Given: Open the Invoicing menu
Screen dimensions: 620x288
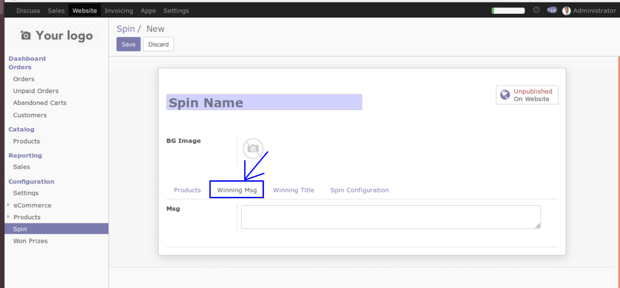Looking at the screenshot, I should 119,11.
